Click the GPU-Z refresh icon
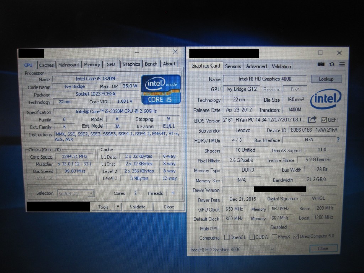The width and height of the screenshot is (364, 273). [332, 64]
